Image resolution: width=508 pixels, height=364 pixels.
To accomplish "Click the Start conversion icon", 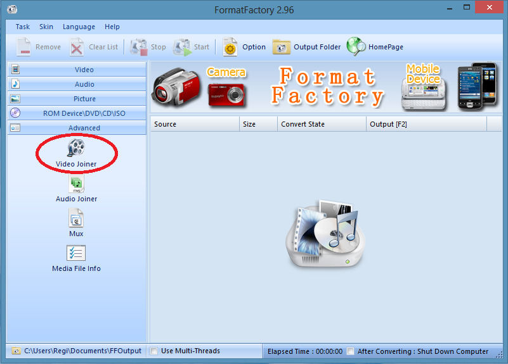I will [x=182, y=47].
